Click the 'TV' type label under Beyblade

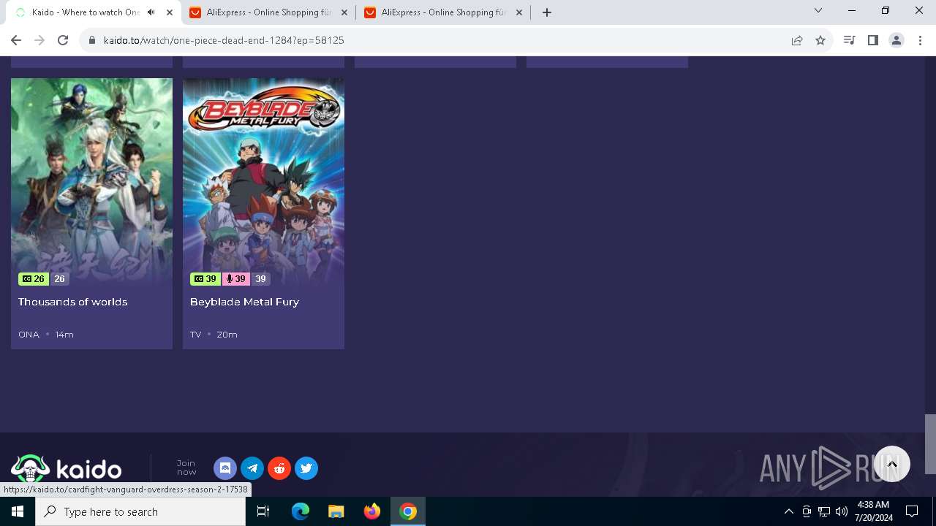pos(195,335)
